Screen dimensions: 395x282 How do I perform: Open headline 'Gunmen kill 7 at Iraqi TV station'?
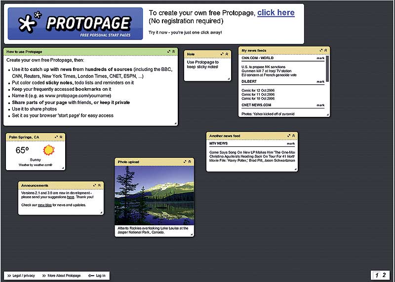point(266,71)
